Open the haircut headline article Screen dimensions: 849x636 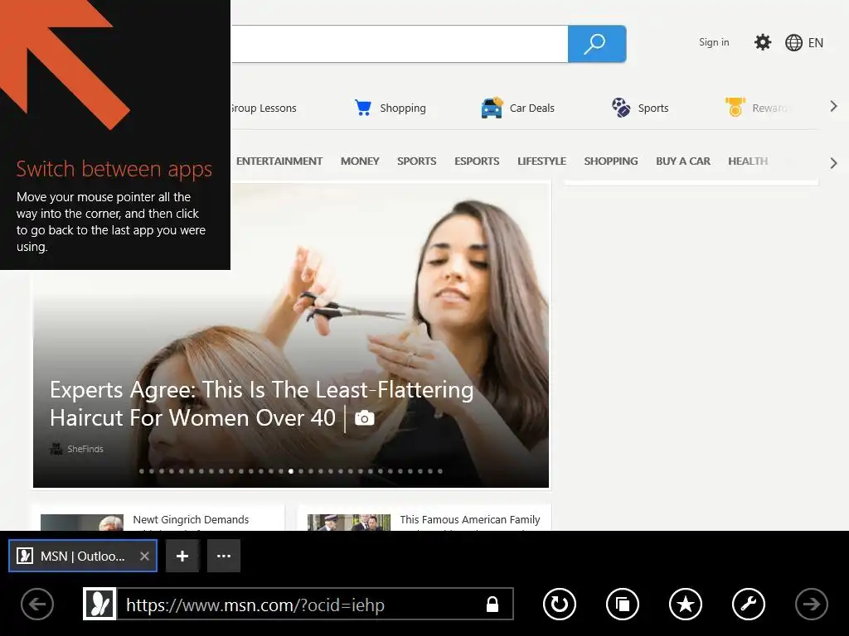[x=261, y=403]
